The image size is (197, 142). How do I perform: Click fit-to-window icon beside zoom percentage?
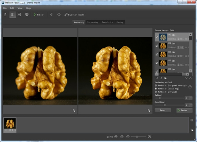click(122, 136)
